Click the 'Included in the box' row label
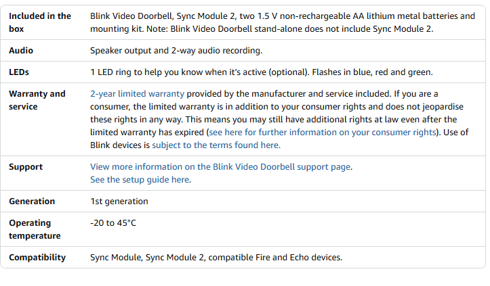Image resolution: width=490 pixels, height=286 pixels. click(x=39, y=22)
